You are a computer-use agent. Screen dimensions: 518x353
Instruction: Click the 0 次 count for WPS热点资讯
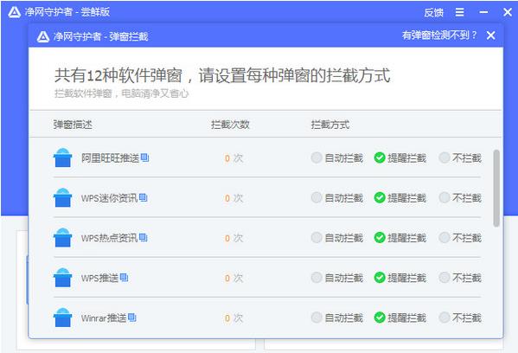pos(233,238)
